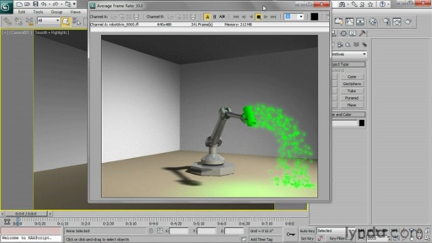Image resolution: width=432 pixels, height=243 pixels.
Task: Click the Redo arrow in quick access toolbar
Action: pos(55,4)
